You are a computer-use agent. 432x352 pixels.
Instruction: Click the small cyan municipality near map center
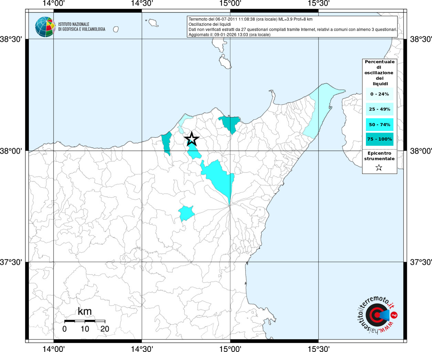(186, 213)
